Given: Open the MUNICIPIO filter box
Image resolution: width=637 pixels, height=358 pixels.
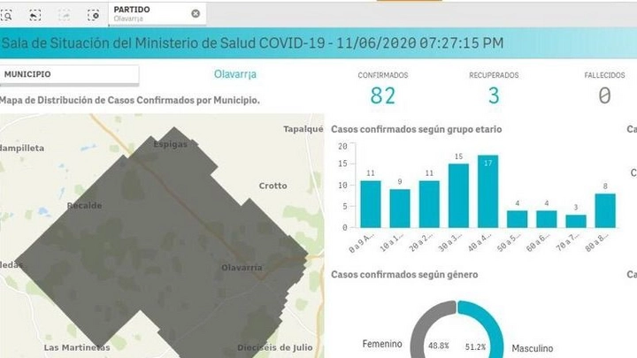Looking at the screenshot, I should [70, 74].
